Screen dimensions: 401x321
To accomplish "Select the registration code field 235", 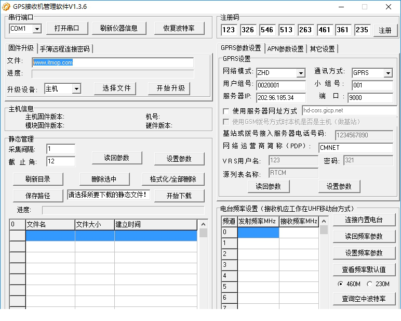I will (362, 30).
